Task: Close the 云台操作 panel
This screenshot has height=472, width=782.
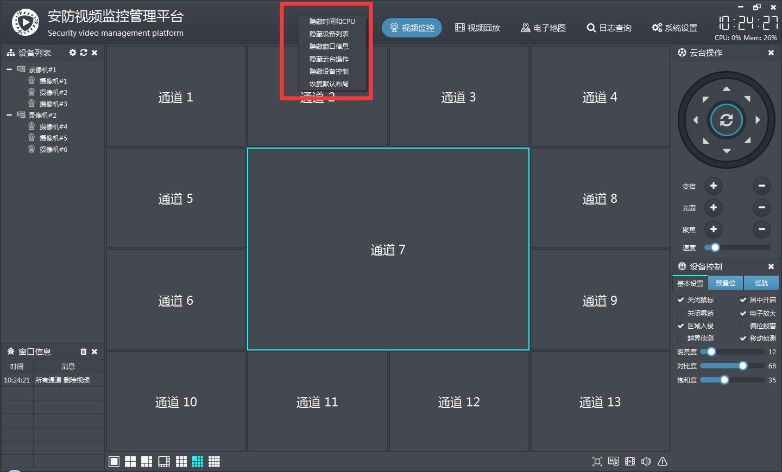Action: click(771, 53)
